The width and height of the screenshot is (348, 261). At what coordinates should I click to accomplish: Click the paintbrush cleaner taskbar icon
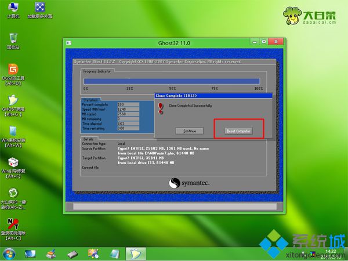51,254
